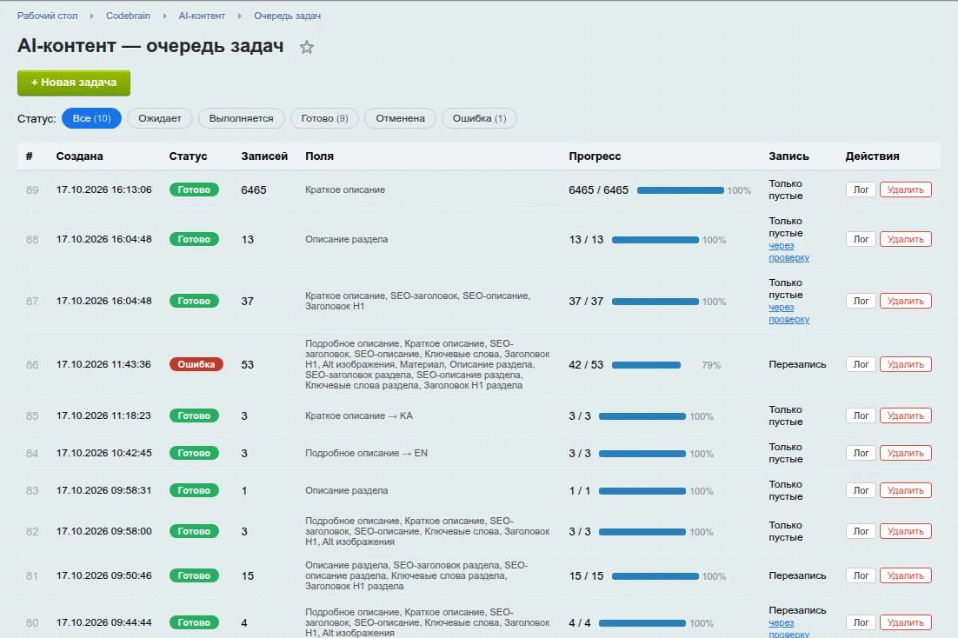Filter tasks by Ожидает status

tap(160, 118)
